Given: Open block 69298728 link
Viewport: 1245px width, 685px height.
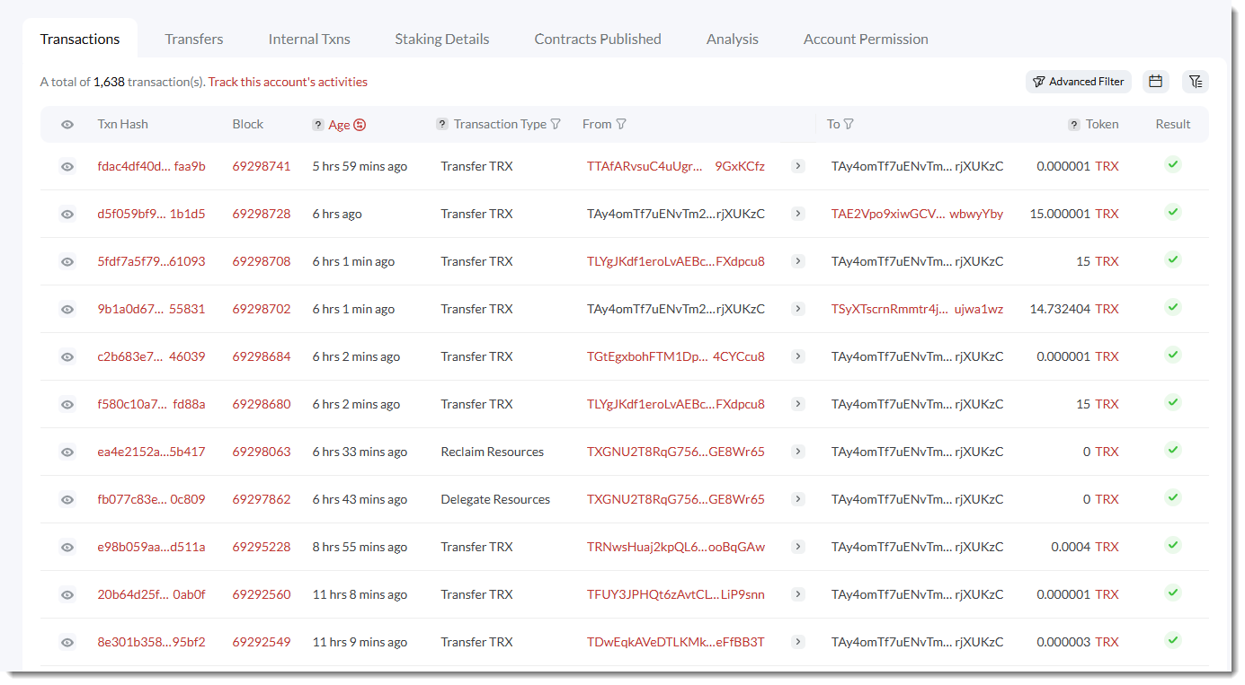Looking at the screenshot, I should (x=262, y=214).
